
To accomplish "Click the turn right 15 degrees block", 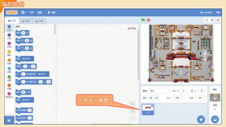I will pyautogui.click(x=24, y=41).
